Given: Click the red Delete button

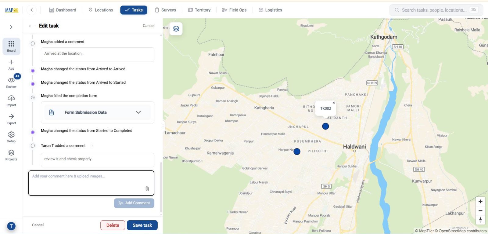Looking at the screenshot, I should 113,225.
